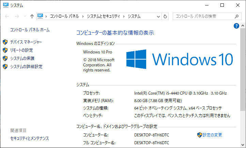Click scrollbar down arrow

243,145
